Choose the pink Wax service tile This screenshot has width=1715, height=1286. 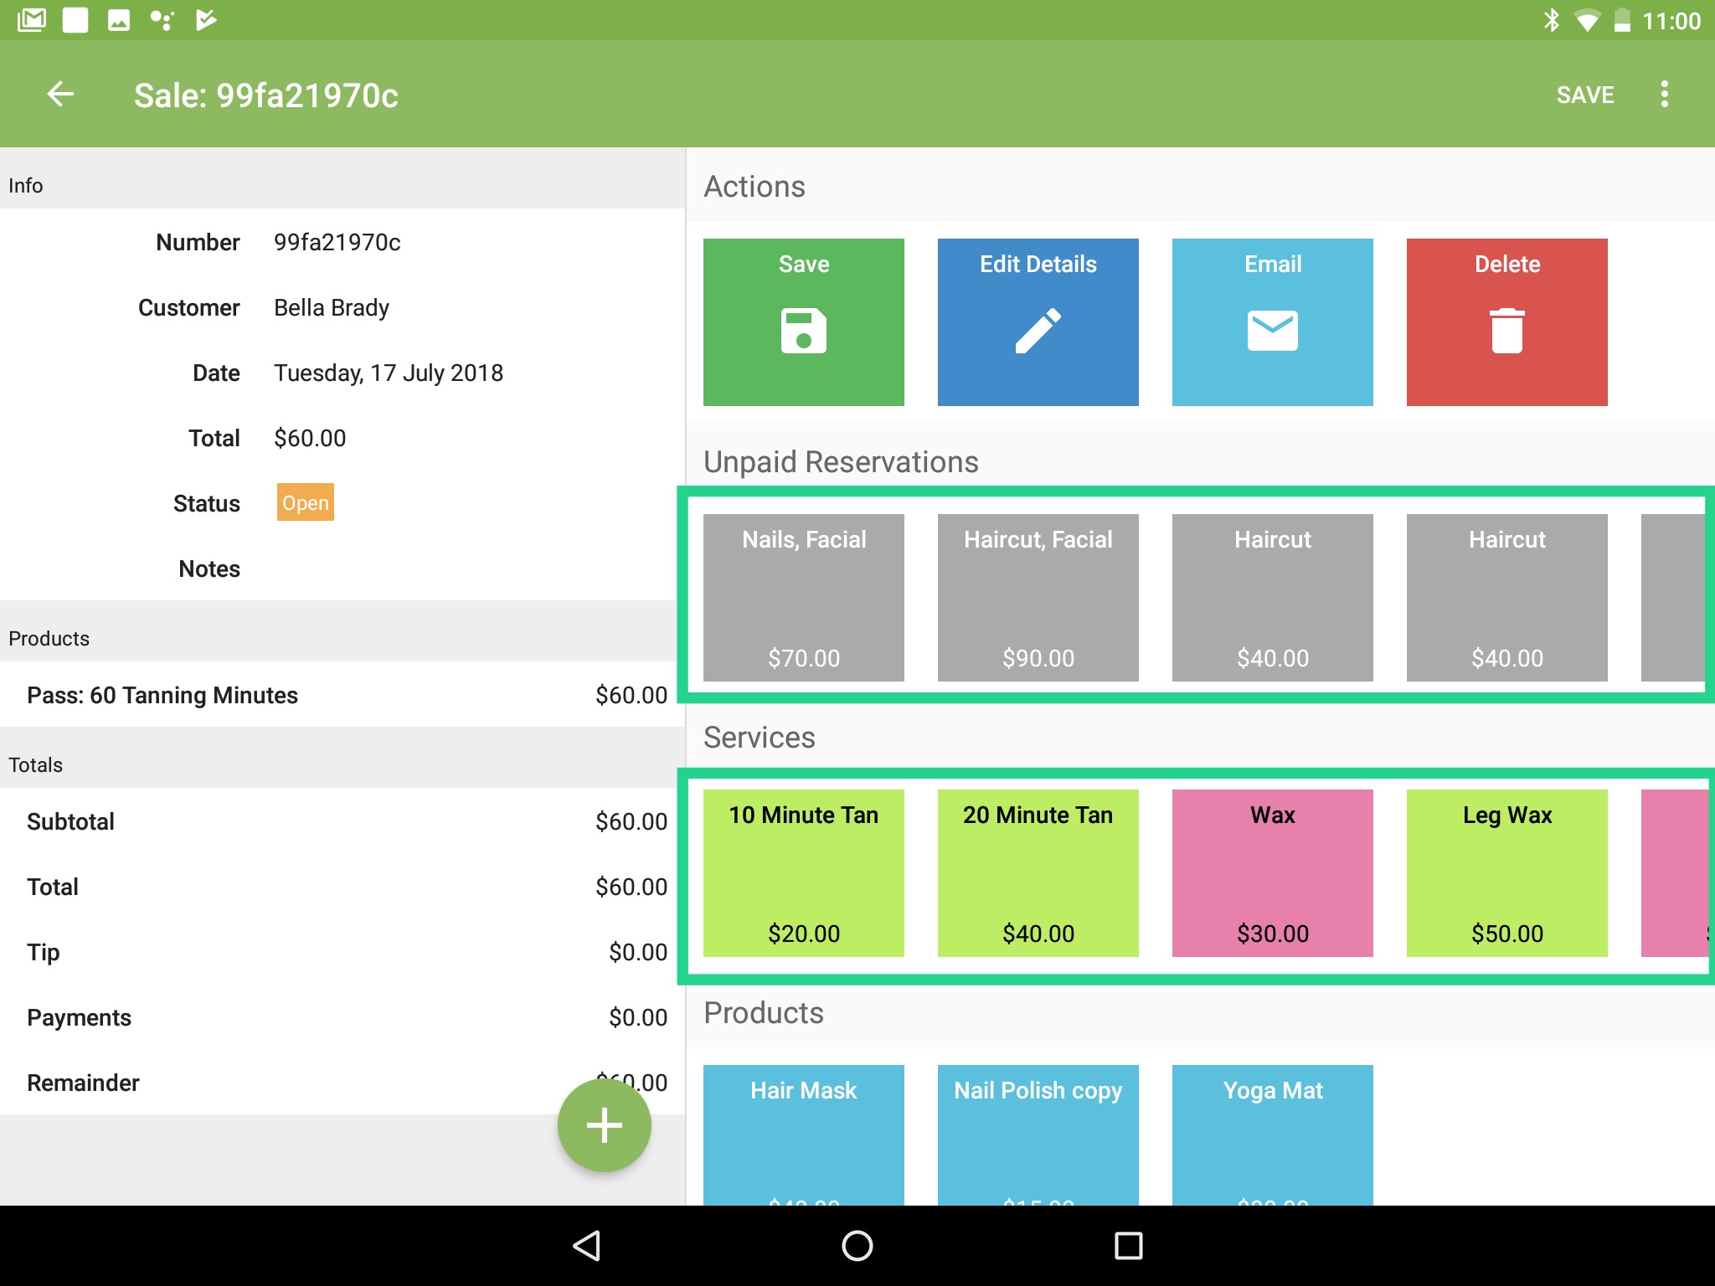coord(1272,872)
